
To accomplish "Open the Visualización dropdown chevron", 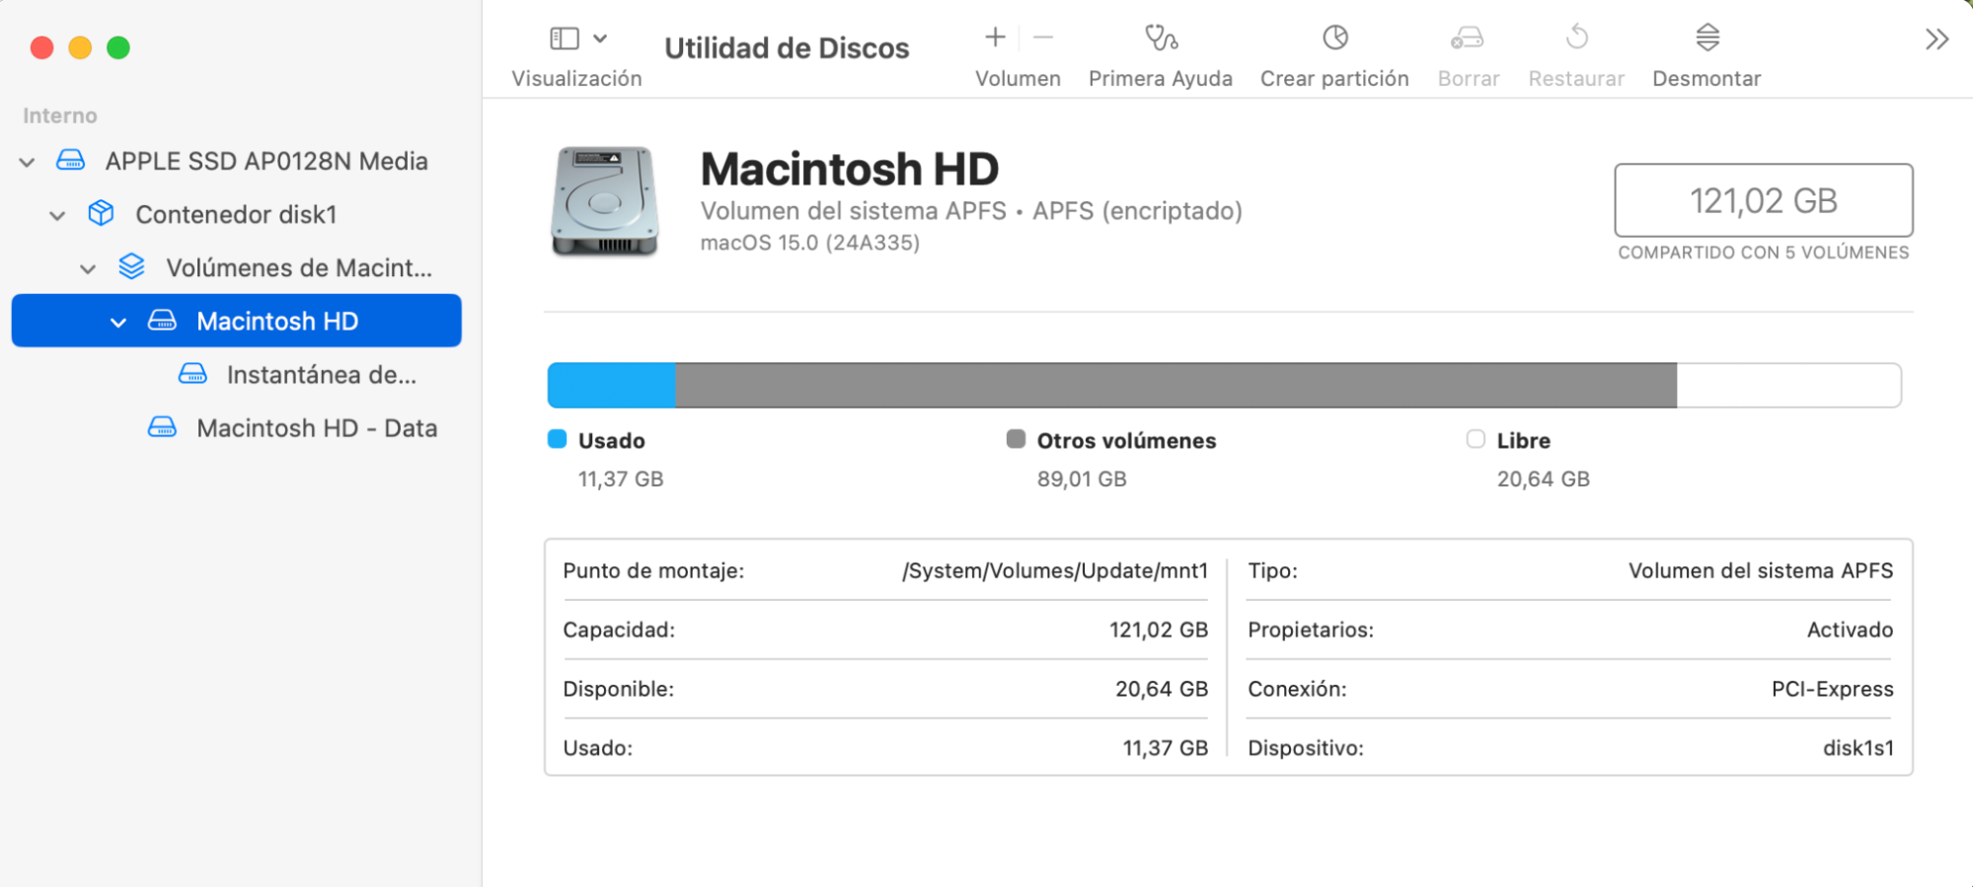I will point(600,38).
